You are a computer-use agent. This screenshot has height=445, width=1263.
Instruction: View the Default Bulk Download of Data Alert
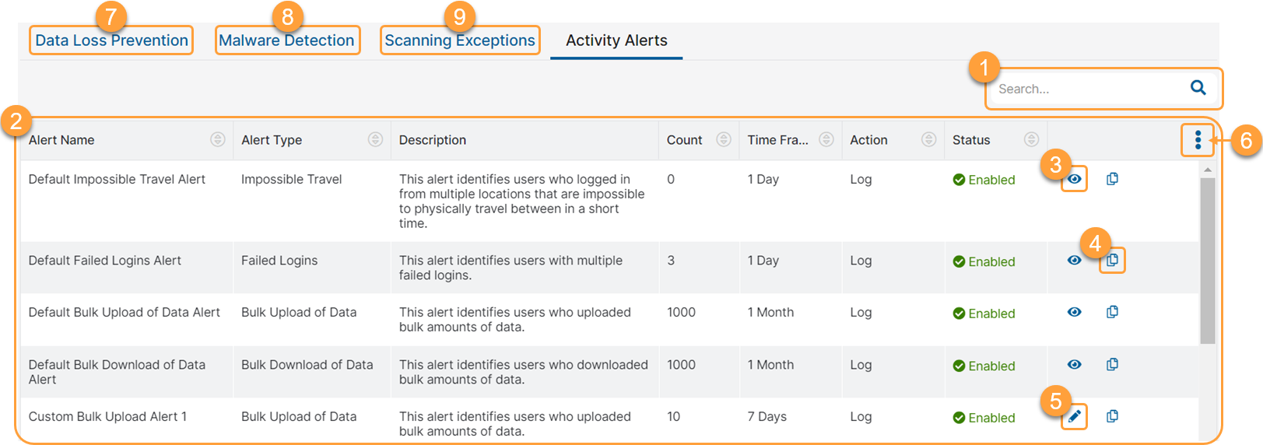(x=1074, y=364)
